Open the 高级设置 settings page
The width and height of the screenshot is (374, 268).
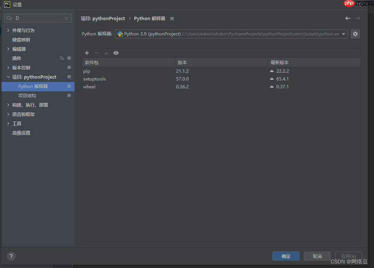point(21,133)
